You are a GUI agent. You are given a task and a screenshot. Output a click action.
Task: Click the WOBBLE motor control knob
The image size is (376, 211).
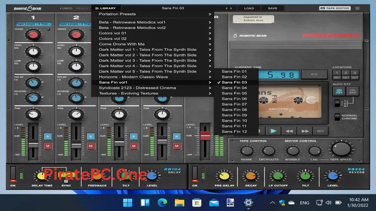(x=293, y=151)
